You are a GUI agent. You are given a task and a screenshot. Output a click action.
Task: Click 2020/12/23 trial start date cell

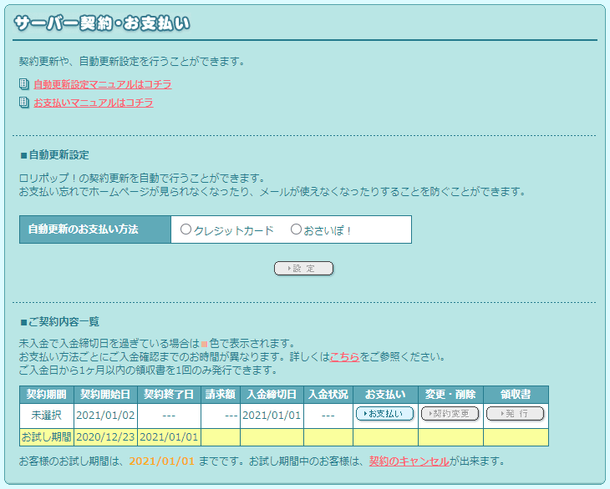point(105,437)
